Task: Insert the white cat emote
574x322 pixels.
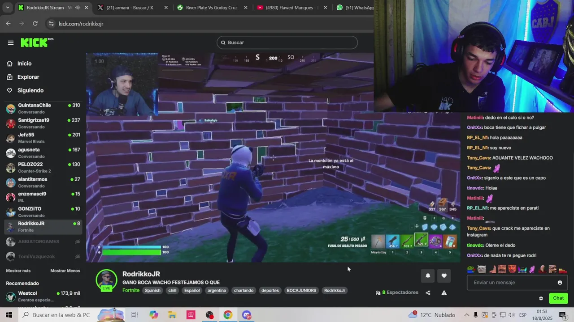Action: (482, 269)
